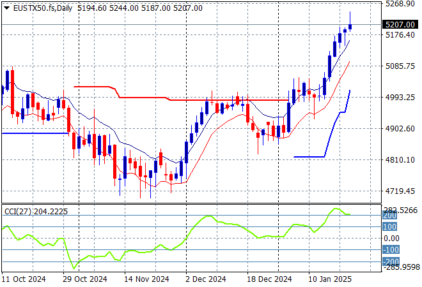Select the 2 Dec 2024 date label
The image size is (422, 287).
(x=205, y=279)
